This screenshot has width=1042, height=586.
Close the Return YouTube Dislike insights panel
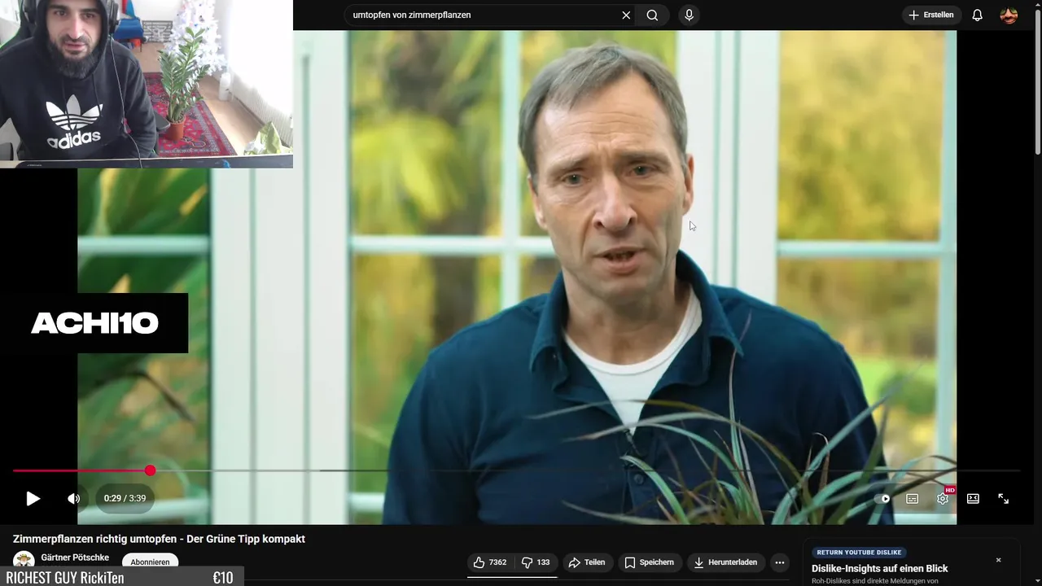click(998, 560)
